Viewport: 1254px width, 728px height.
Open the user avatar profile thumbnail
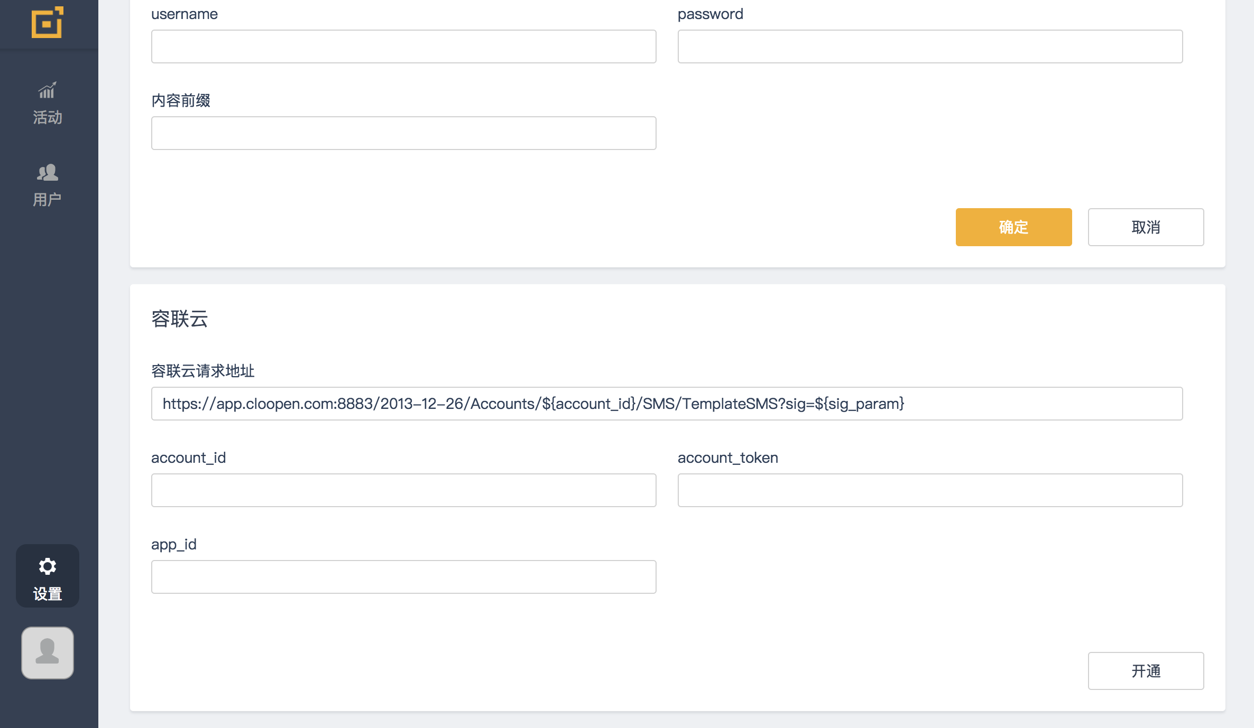pyautogui.click(x=48, y=652)
